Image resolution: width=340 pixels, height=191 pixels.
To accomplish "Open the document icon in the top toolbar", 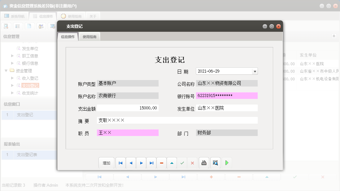I will point(29,26).
